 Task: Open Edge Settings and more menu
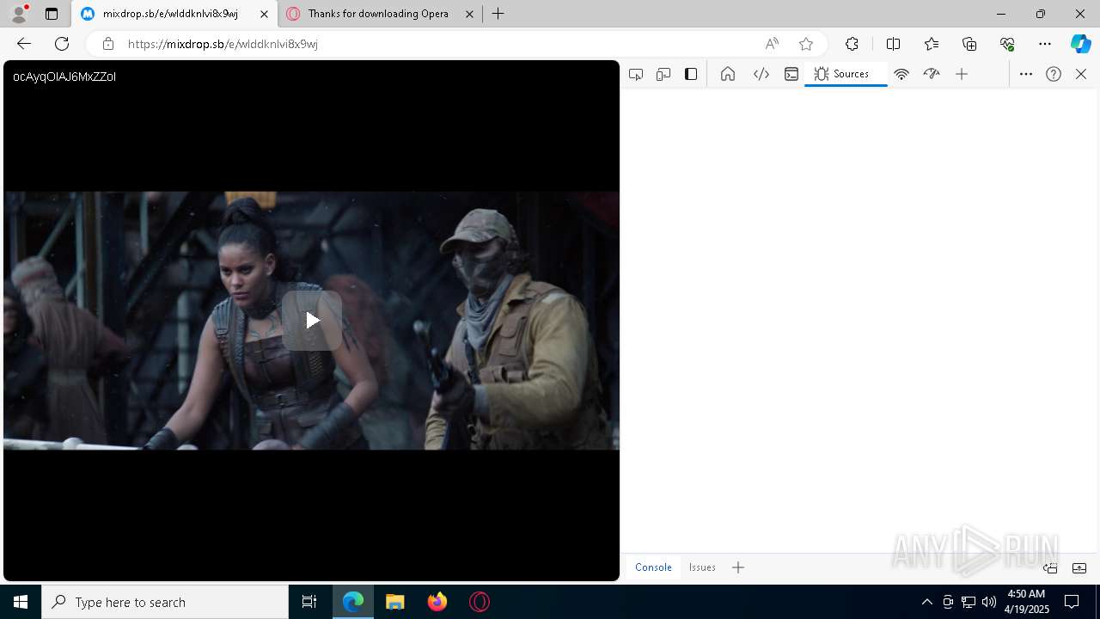[x=1045, y=44]
